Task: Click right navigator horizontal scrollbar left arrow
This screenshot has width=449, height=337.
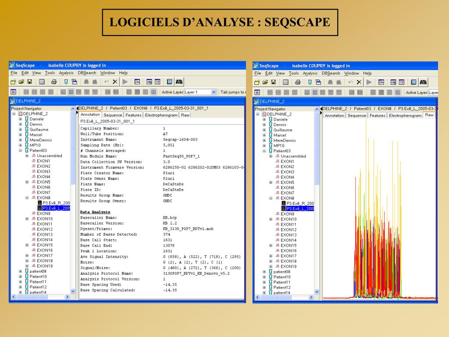Action: 257,298
